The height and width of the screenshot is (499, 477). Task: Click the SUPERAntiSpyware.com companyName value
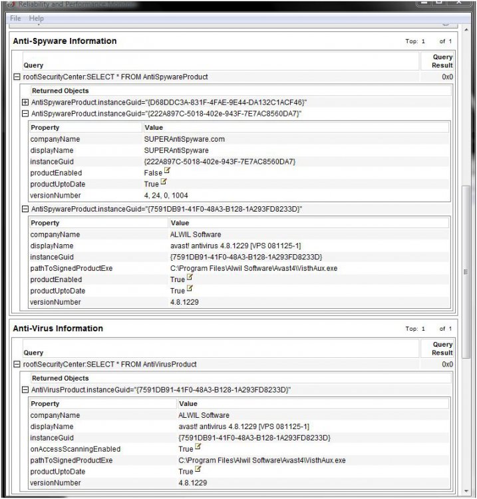(184, 140)
